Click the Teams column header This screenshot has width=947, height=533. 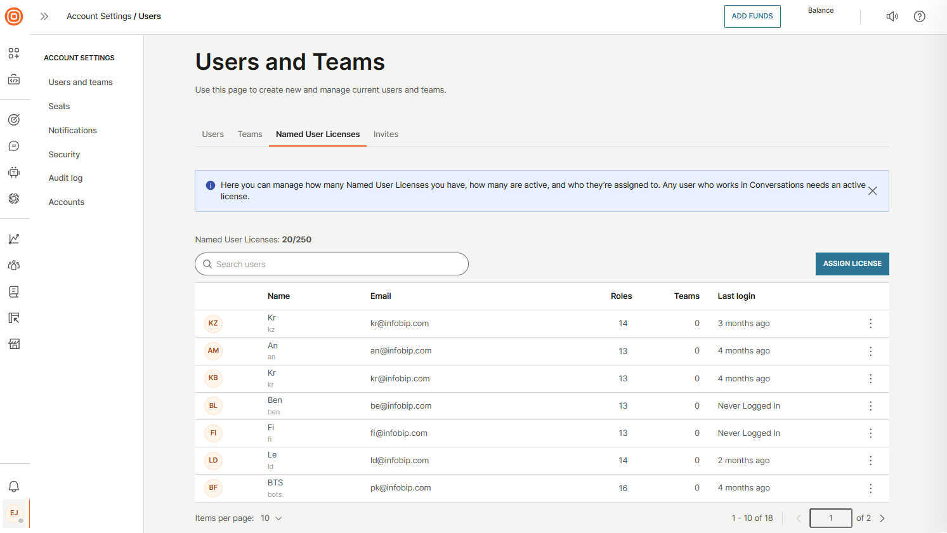point(687,296)
